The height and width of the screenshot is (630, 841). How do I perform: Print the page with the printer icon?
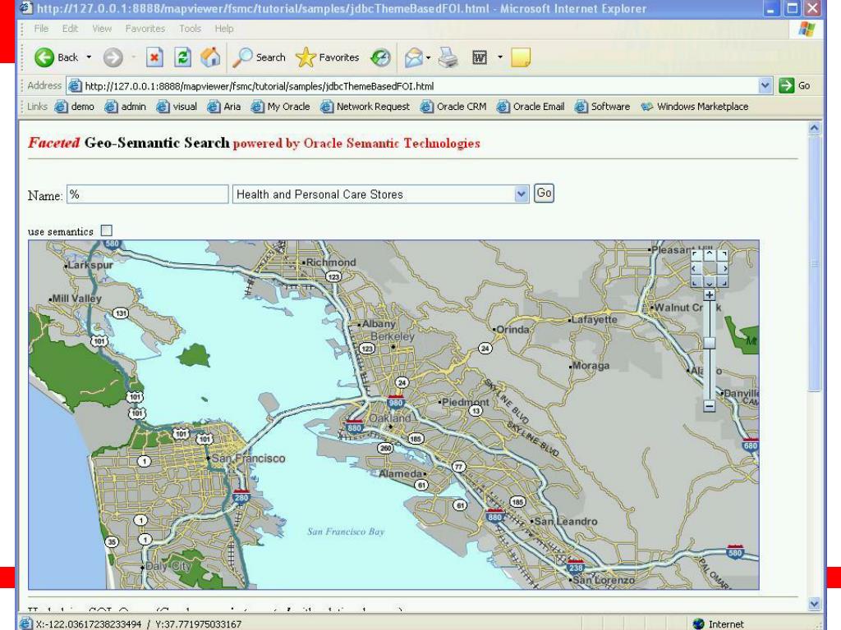[x=448, y=57]
